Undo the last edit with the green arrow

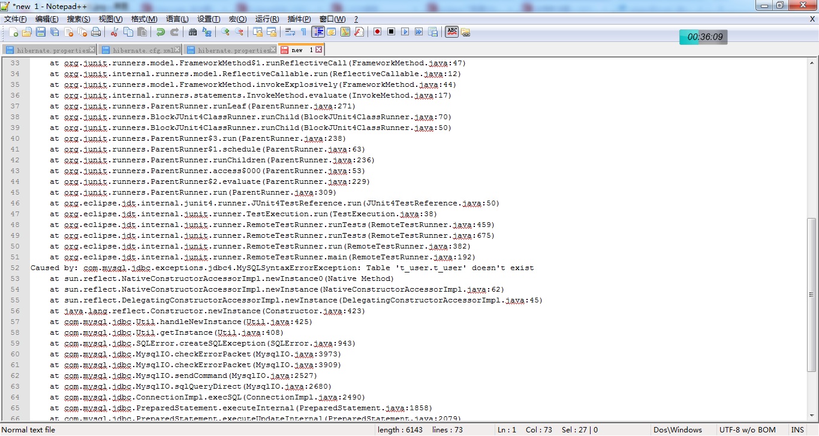(160, 32)
